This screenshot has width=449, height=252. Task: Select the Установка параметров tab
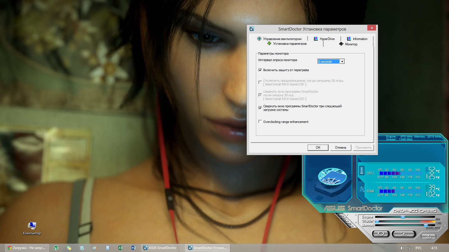click(287, 44)
